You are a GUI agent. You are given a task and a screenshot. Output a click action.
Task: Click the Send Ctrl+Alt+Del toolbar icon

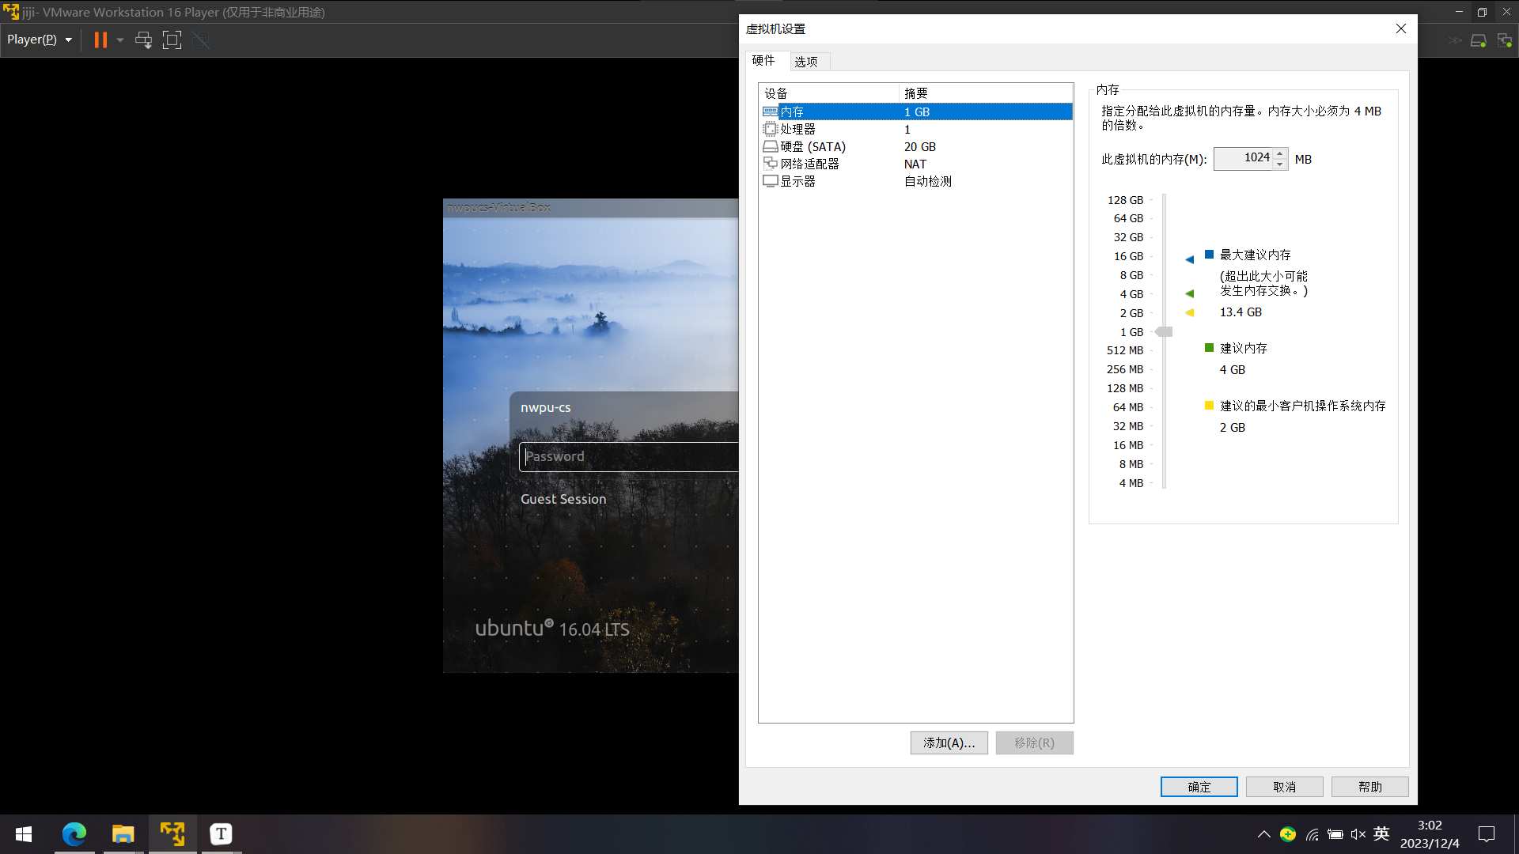tap(143, 40)
